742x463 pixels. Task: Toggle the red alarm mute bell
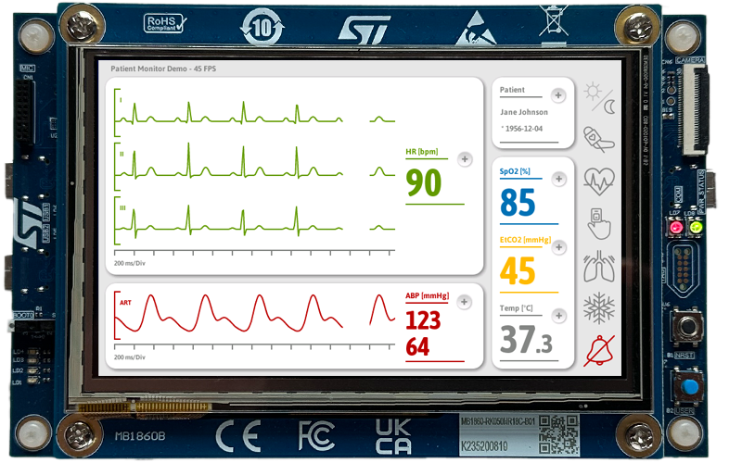coord(599,350)
